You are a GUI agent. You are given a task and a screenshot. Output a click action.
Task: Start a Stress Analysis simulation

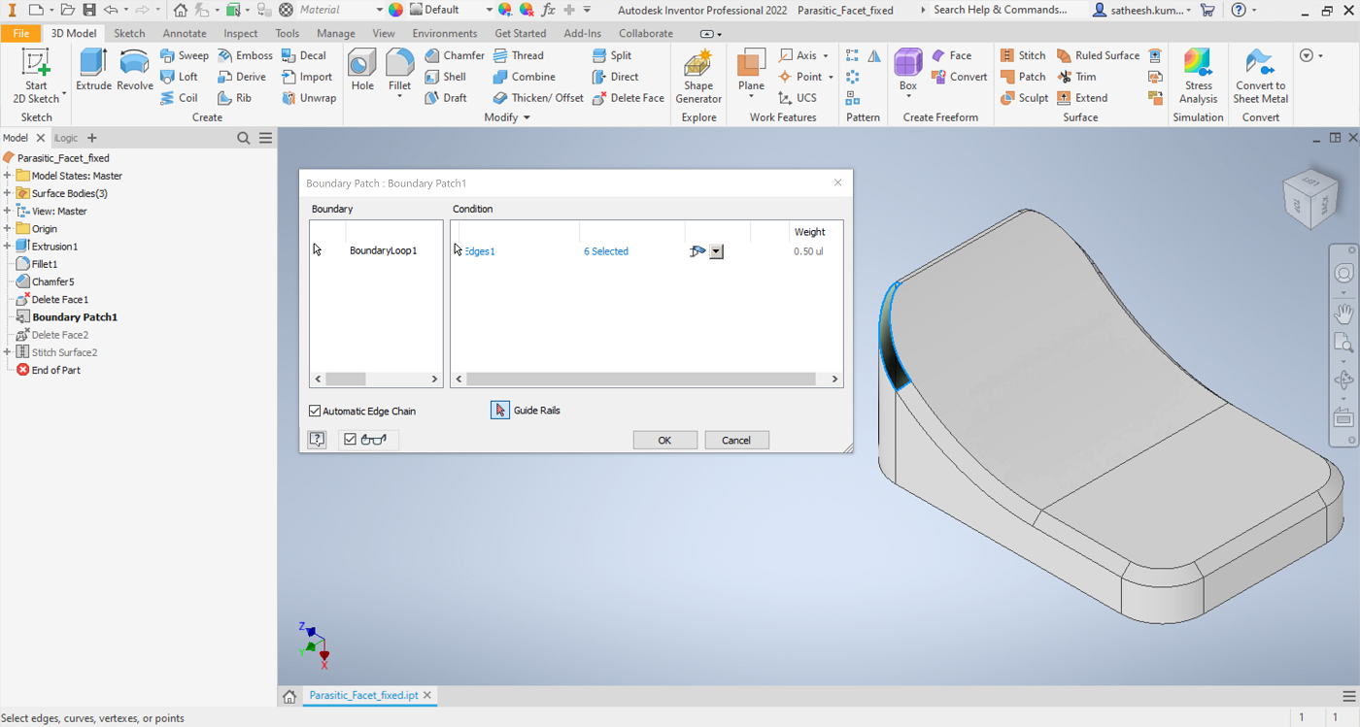coord(1198,78)
